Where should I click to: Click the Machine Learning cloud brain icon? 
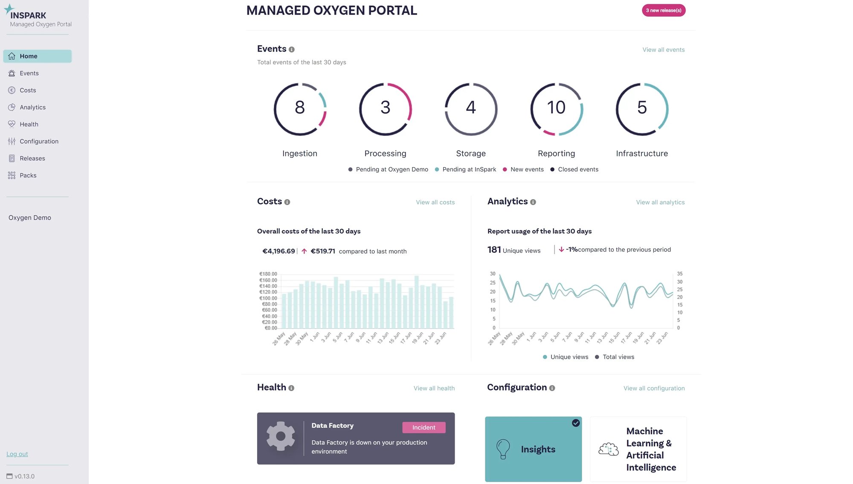pos(609,449)
